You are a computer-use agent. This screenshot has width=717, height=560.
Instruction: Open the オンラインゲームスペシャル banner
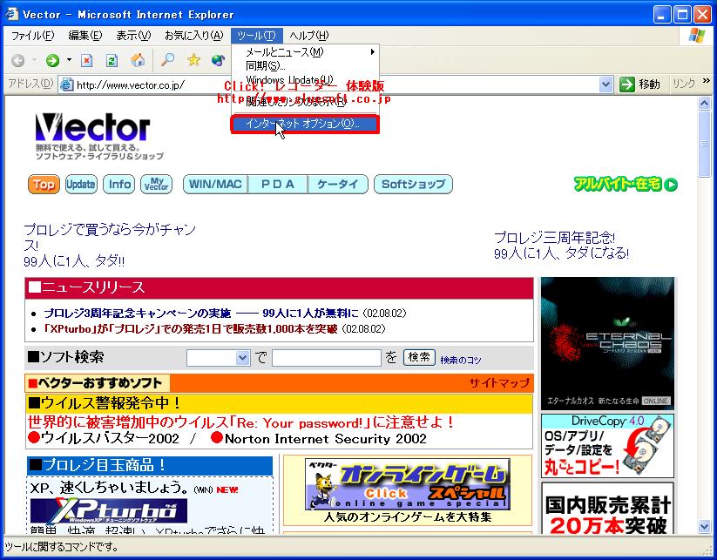(408, 484)
